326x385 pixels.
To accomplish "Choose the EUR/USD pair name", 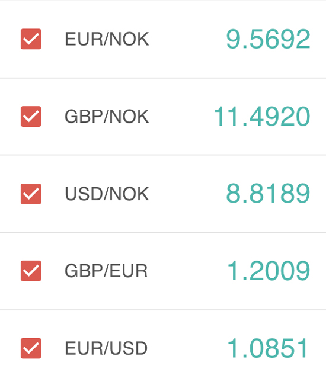I will pyautogui.click(x=106, y=348).
